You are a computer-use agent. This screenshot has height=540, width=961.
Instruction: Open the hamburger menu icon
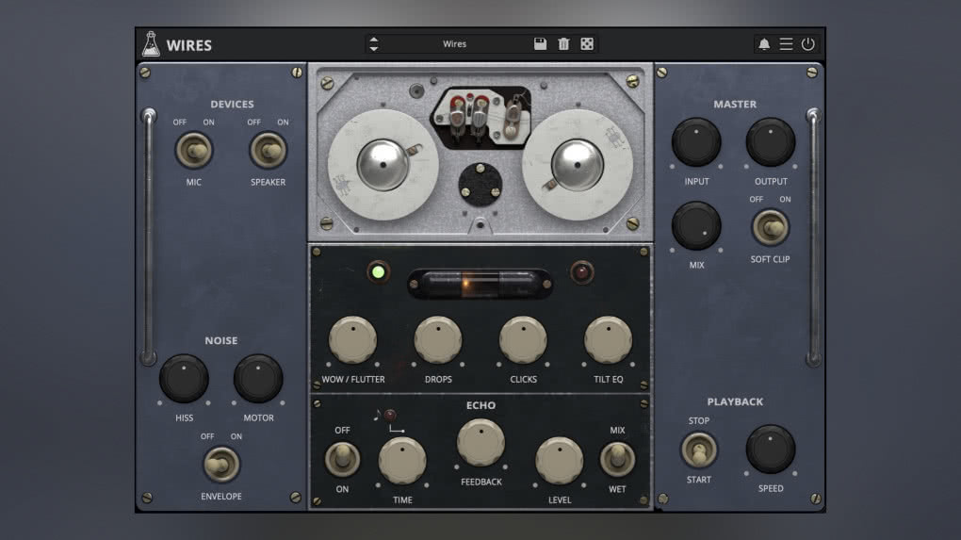786,44
